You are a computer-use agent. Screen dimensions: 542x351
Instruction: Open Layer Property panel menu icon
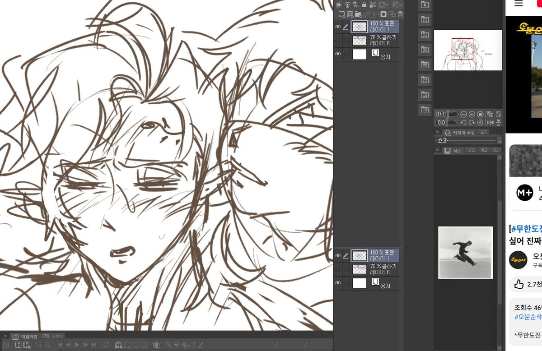point(437,132)
